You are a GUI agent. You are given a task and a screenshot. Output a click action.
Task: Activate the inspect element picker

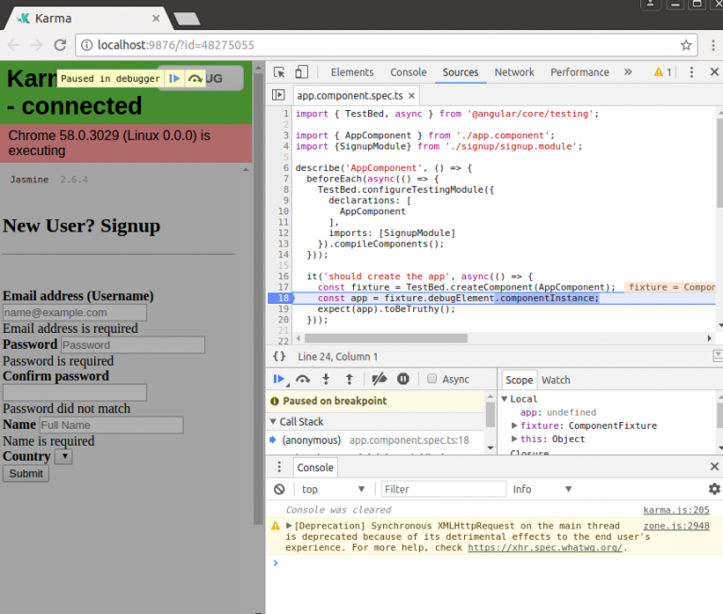(x=280, y=72)
